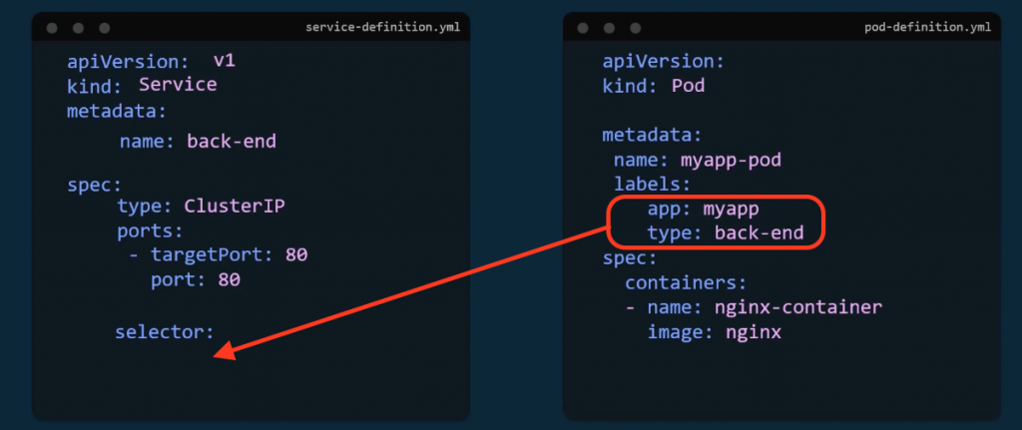Click the leftmost window dot of service-definition.yml

click(x=52, y=28)
